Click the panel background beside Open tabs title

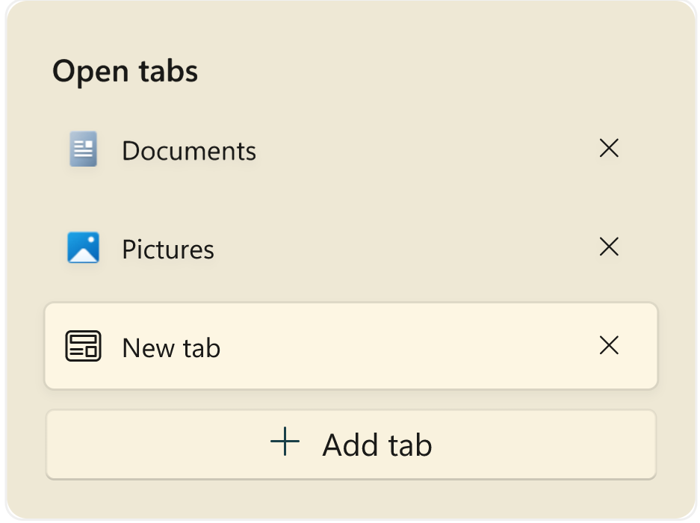pos(448,72)
